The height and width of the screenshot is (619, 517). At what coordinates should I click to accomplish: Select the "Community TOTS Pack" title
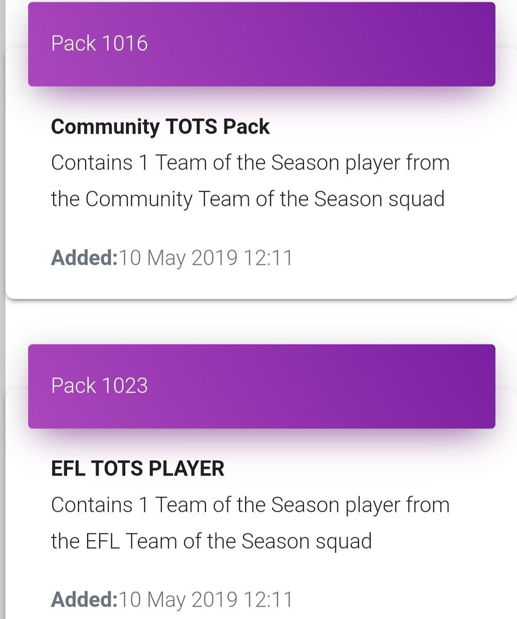160,127
